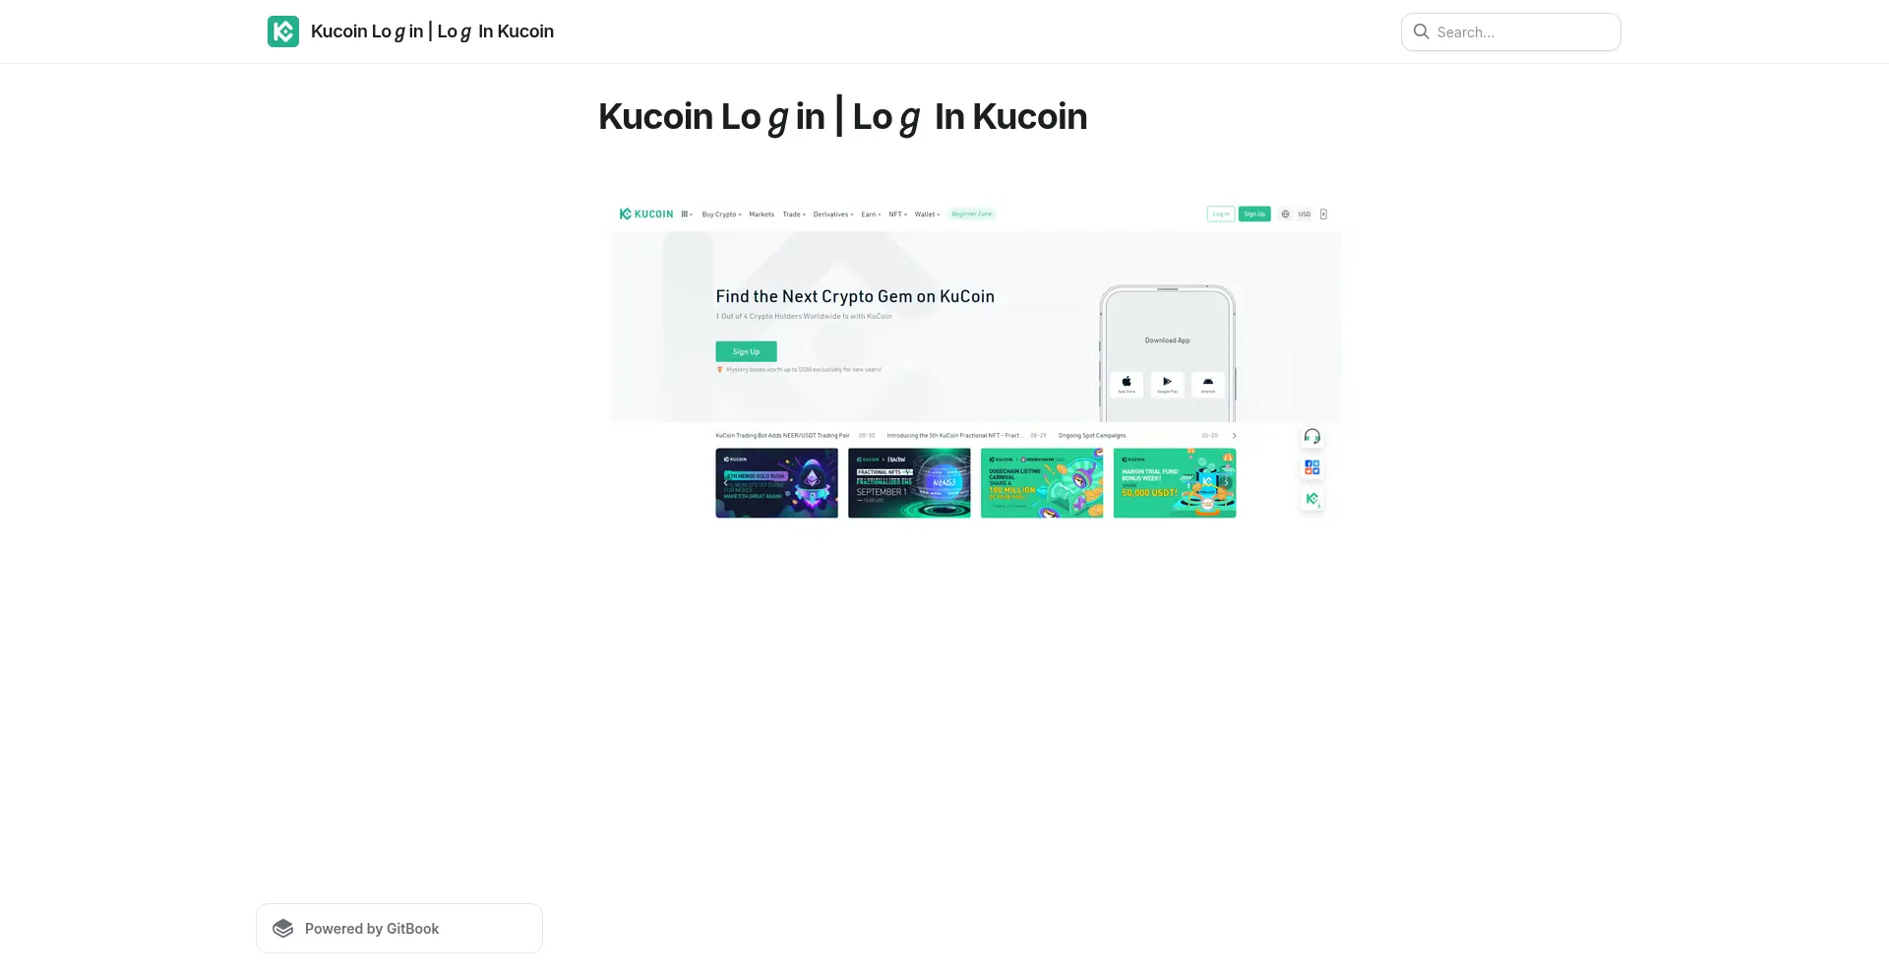Click the left arrow on the banner carousel
Viewport: 1889px width, 977px height.
(726, 483)
